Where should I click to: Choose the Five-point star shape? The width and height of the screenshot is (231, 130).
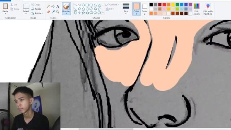[x=83, y=13]
